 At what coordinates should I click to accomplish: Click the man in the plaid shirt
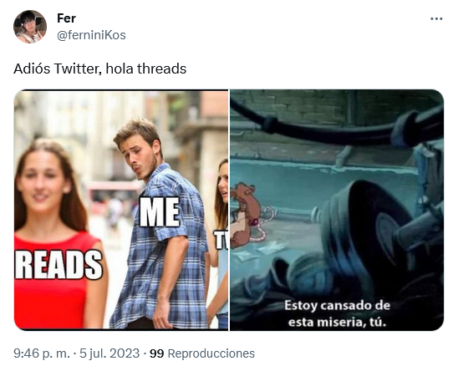click(x=159, y=225)
